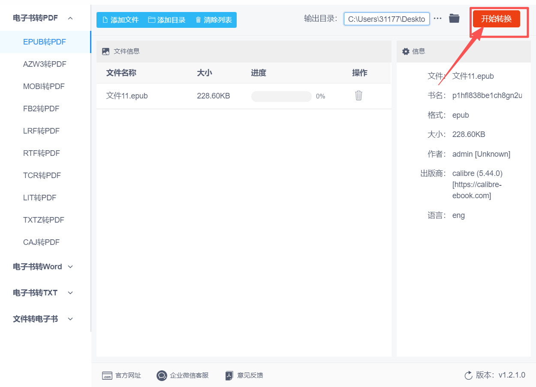
Task: Click the admin [Unknown] author value
Action: point(481,154)
